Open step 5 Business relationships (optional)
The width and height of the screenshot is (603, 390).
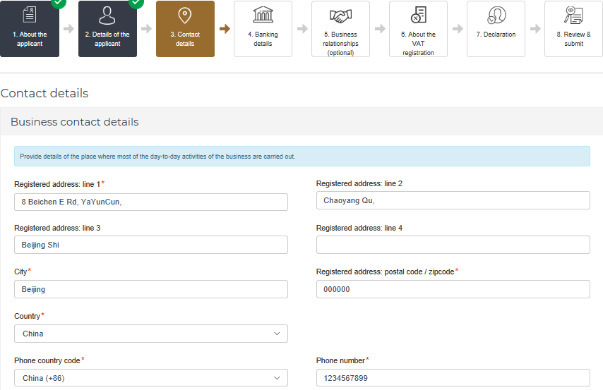click(x=341, y=29)
